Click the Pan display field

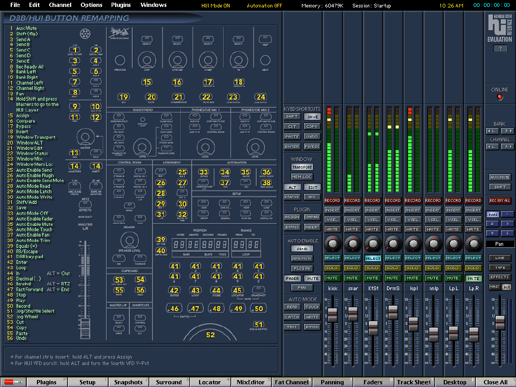(499, 244)
